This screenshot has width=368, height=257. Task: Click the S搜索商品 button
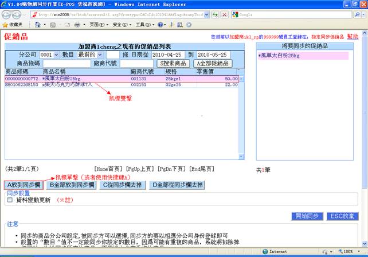click(174, 63)
